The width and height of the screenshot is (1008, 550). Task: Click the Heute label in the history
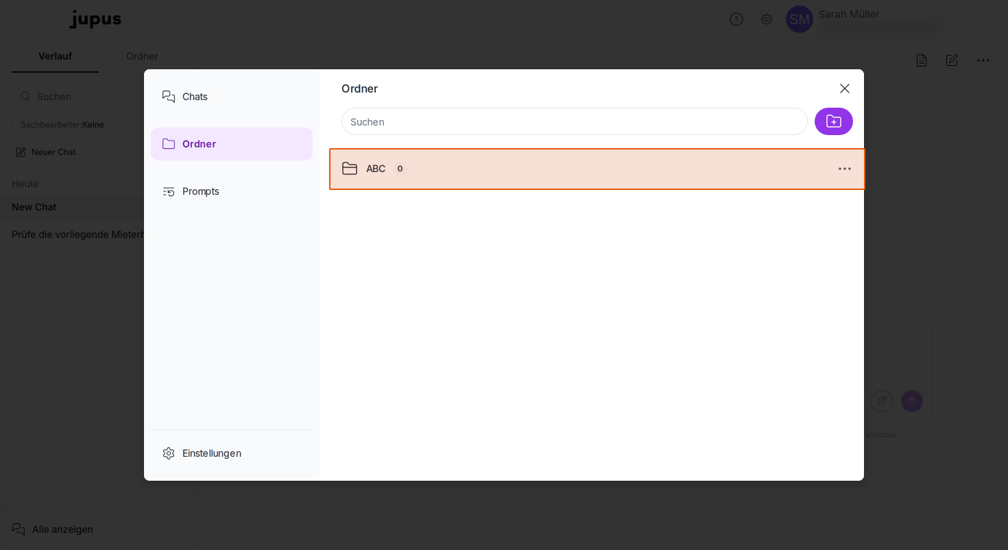[x=25, y=184]
